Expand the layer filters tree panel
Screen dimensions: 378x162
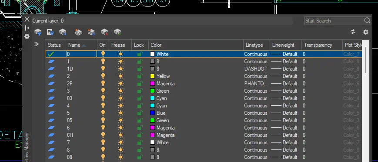click(x=37, y=44)
